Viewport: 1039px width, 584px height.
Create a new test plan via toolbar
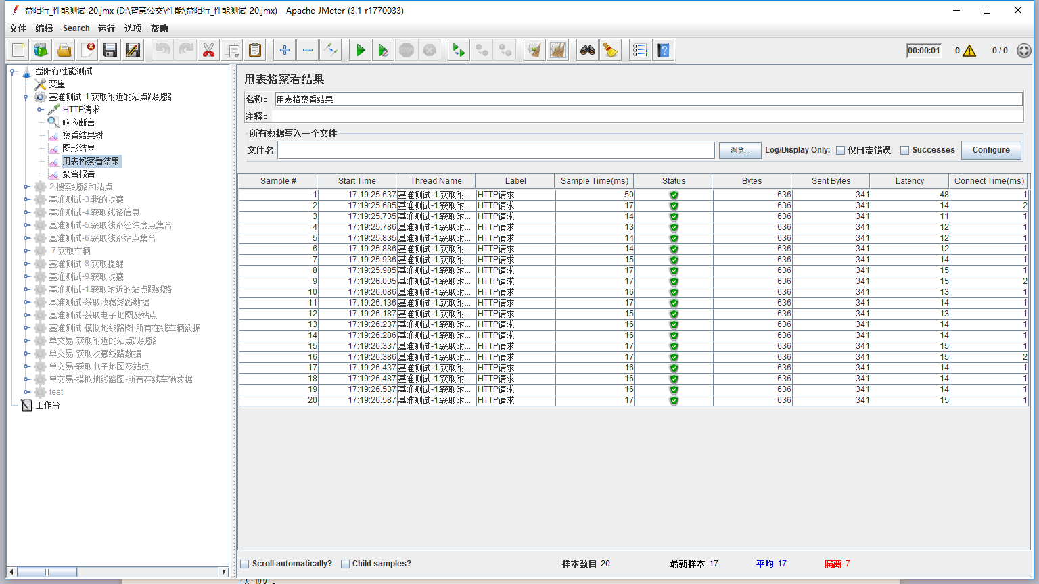pyautogui.click(x=18, y=50)
